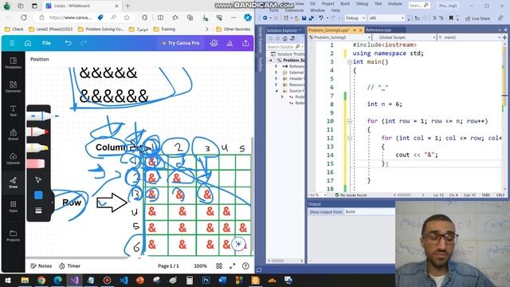Select the pink eraser tool

tap(36, 163)
